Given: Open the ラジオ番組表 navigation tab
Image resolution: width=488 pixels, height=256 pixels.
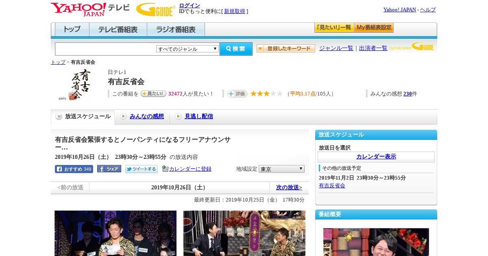Looking at the screenshot, I should click(x=176, y=30).
